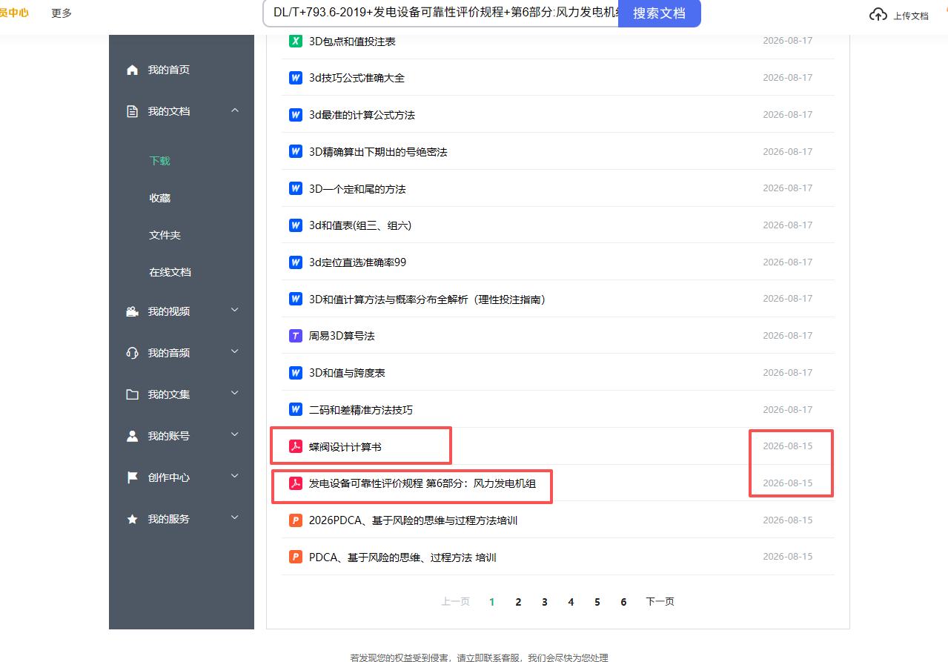Expand the 我的账号 section chevron
The height and width of the screenshot is (662, 948).
click(x=235, y=434)
